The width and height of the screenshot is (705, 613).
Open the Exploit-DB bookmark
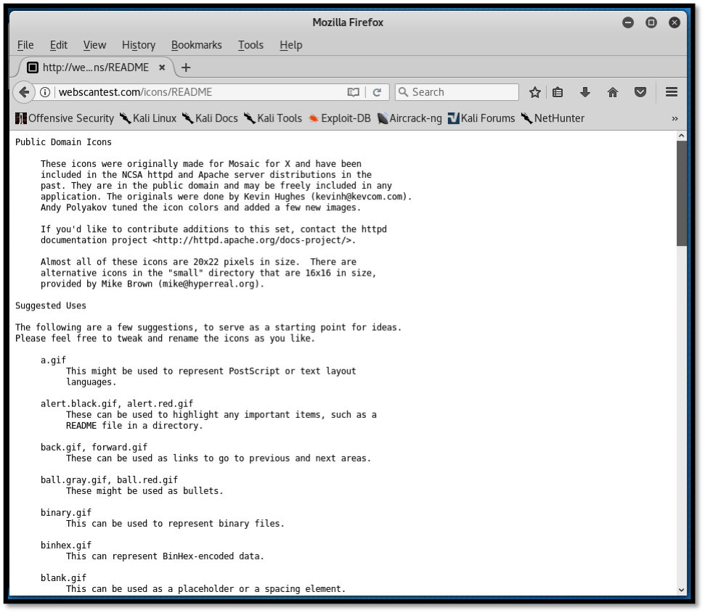pyautogui.click(x=339, y=118)
